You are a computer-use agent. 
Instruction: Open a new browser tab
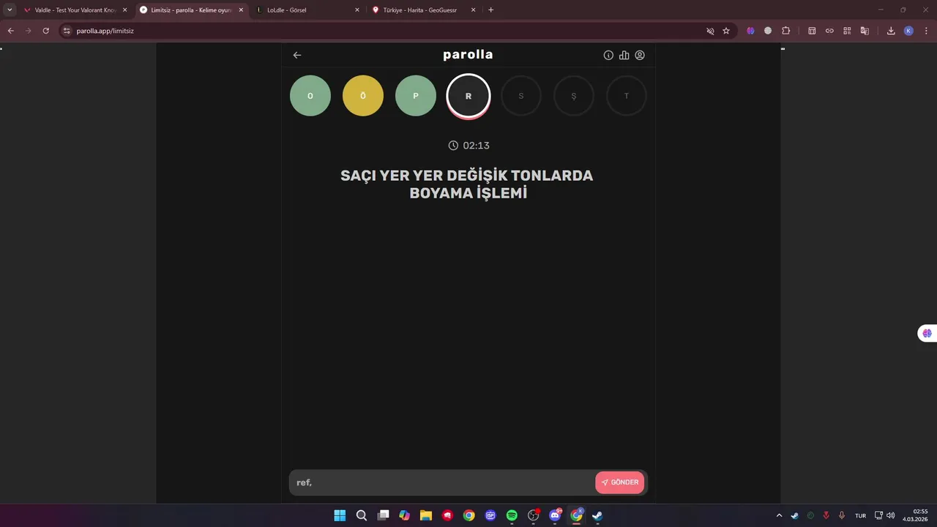click(x=490, y=10)
